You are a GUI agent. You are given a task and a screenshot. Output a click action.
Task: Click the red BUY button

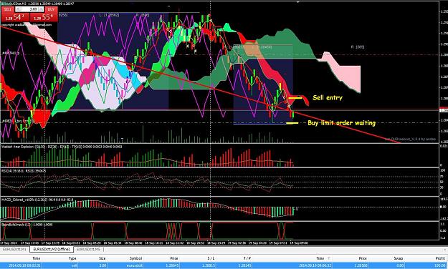51,9
